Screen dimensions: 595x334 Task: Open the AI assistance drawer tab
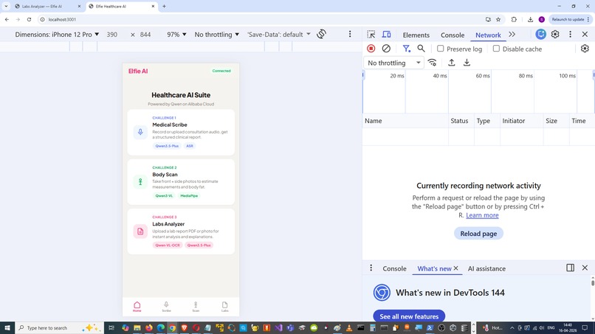tap(486, 268)
